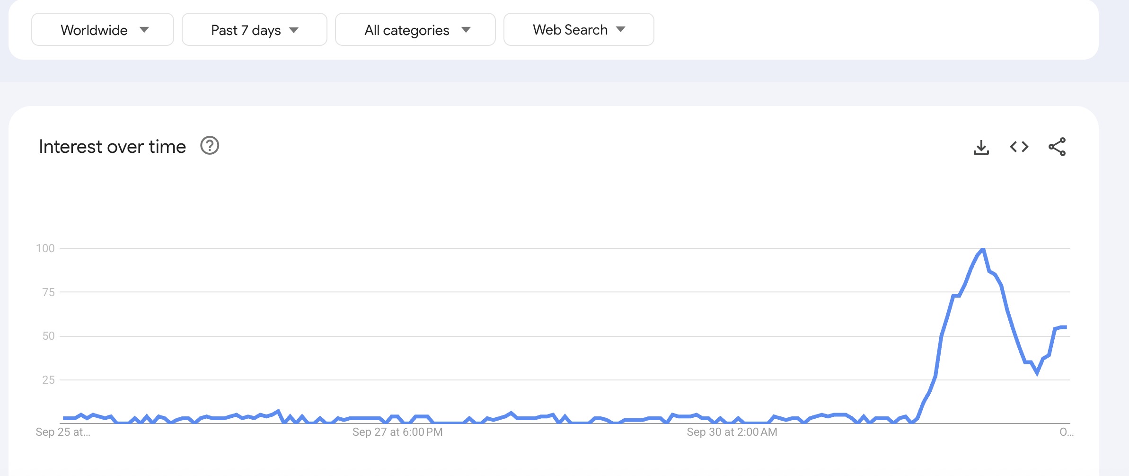Change the Web Search type dropdown

[578, 30]
